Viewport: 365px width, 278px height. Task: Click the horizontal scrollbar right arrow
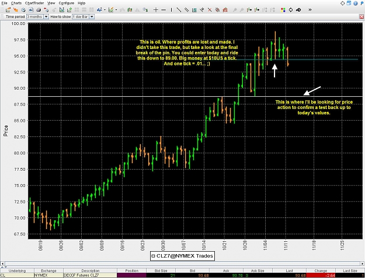click(362, 263)
